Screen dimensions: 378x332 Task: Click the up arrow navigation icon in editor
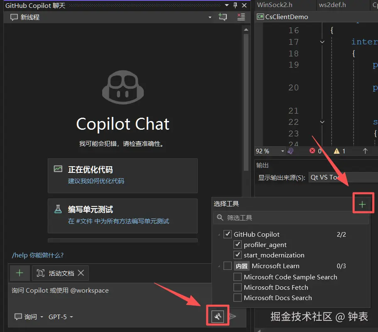pos(365,151)
